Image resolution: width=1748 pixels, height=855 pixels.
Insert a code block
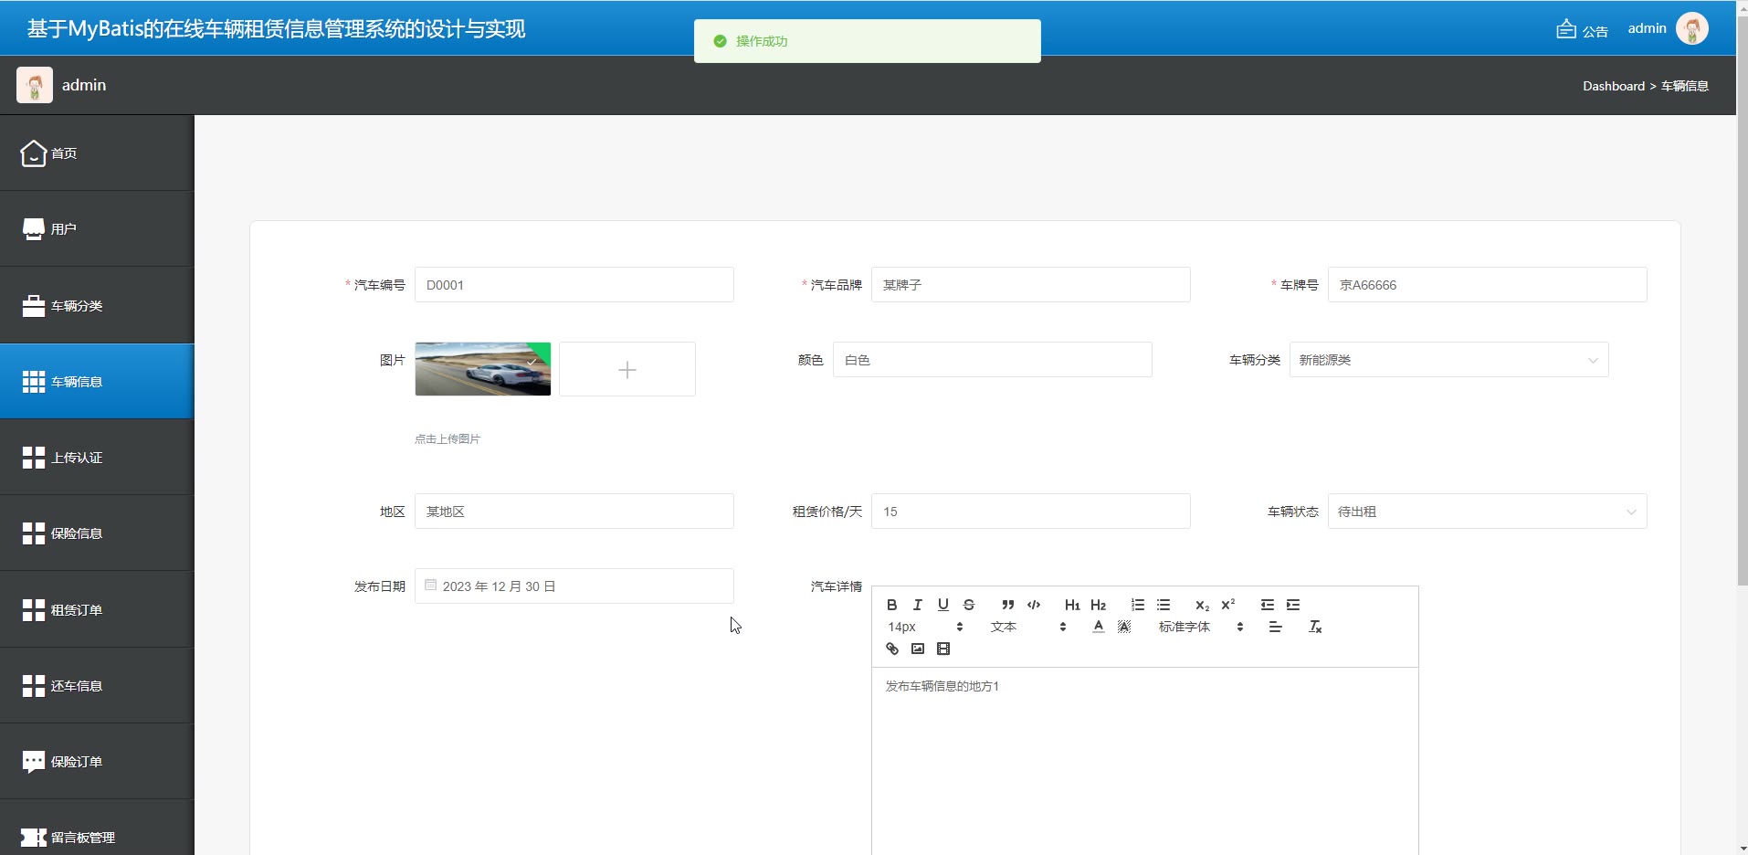(1034, 605)
